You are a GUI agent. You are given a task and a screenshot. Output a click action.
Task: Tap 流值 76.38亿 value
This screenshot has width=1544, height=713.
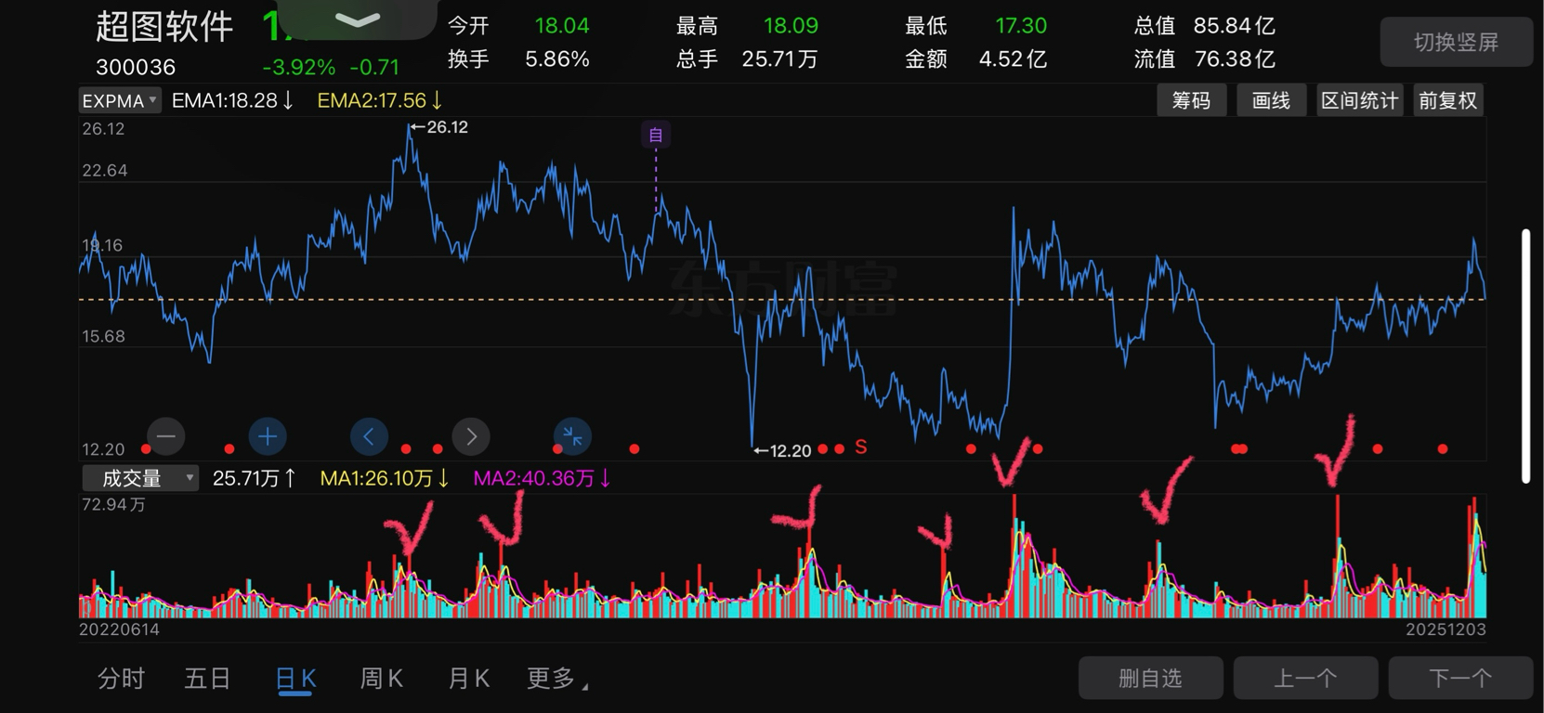[1205, 59]
